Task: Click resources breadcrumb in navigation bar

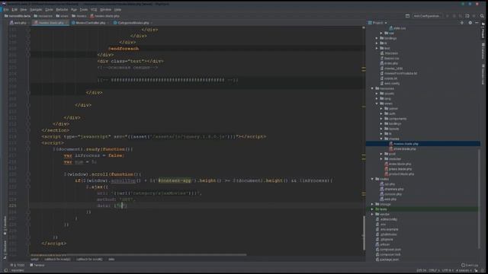Action: [43, 16]
